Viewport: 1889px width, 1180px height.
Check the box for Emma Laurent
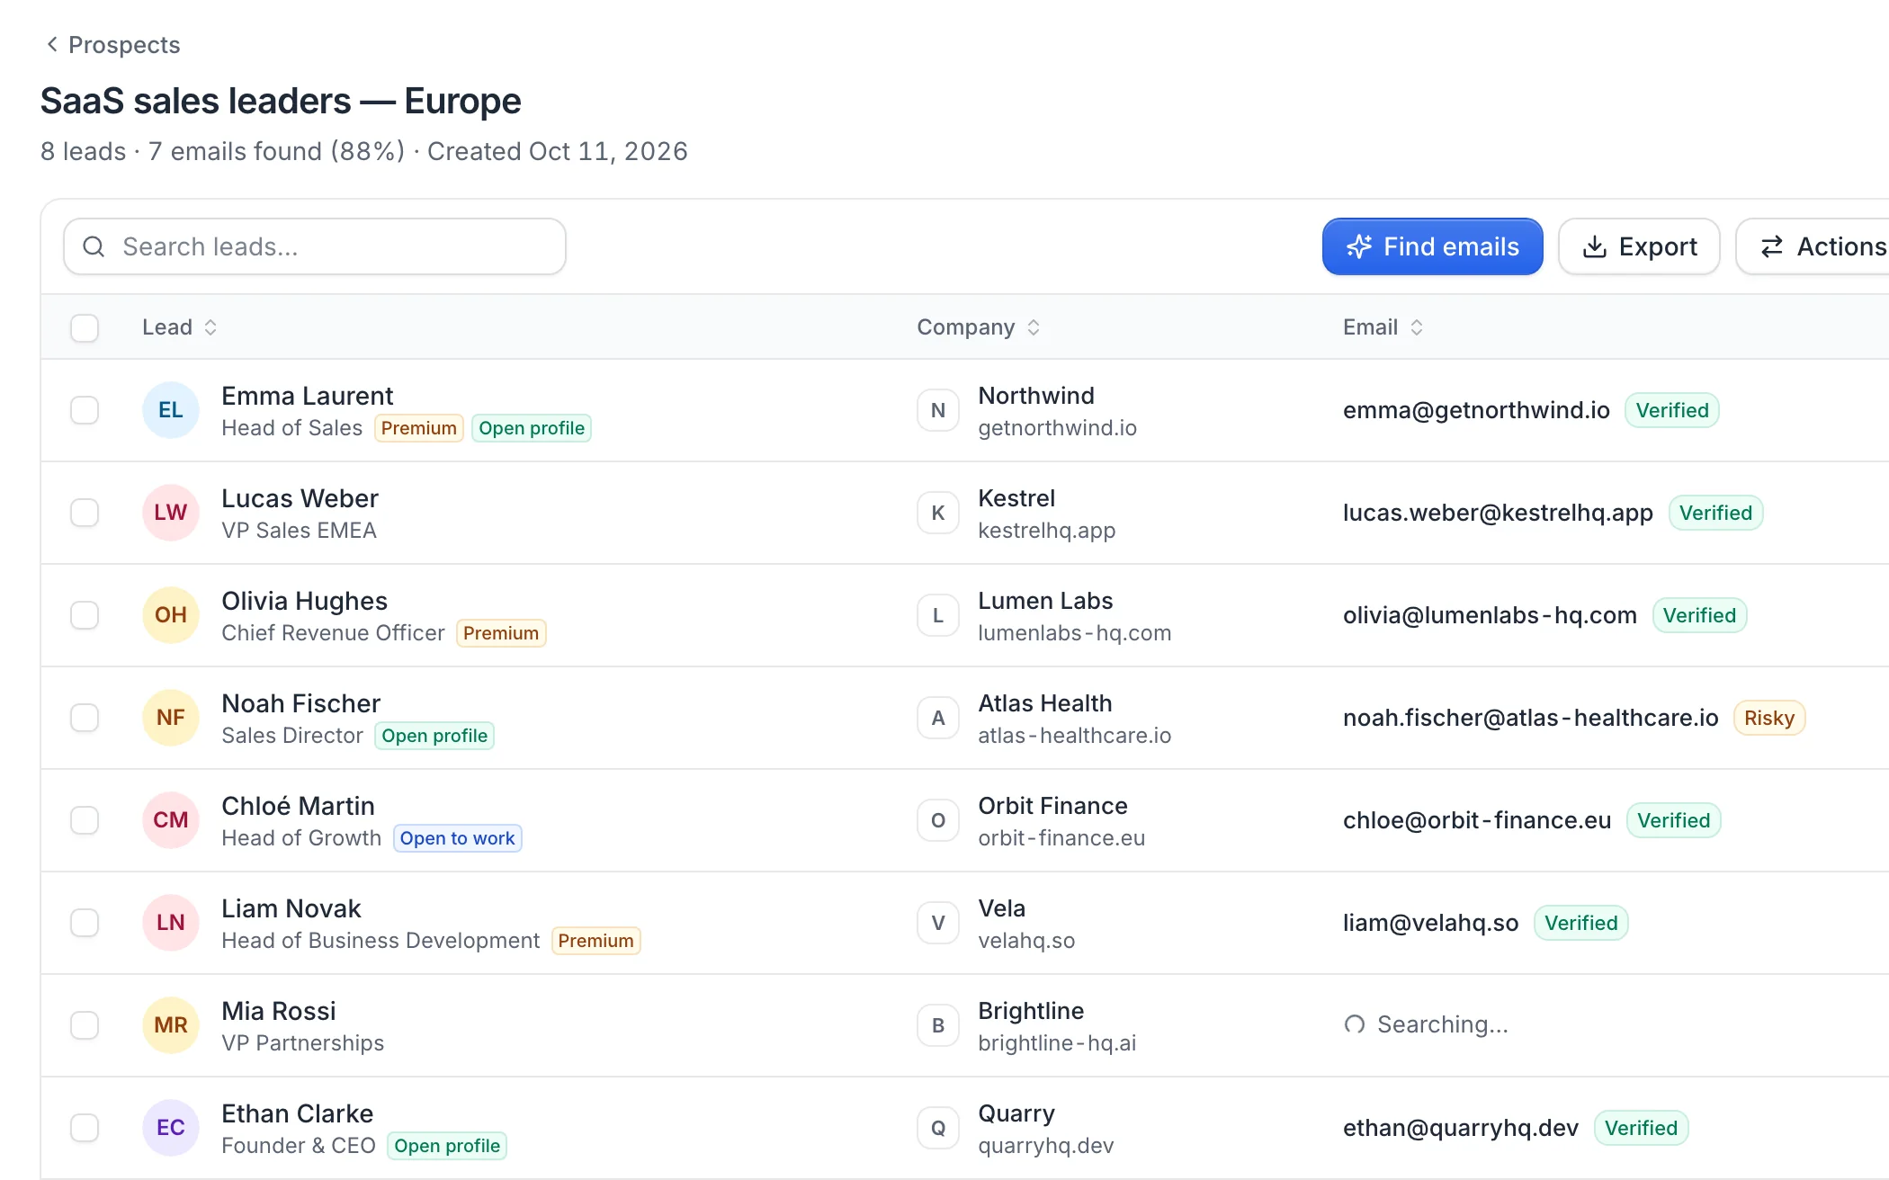tap(85, 410)
